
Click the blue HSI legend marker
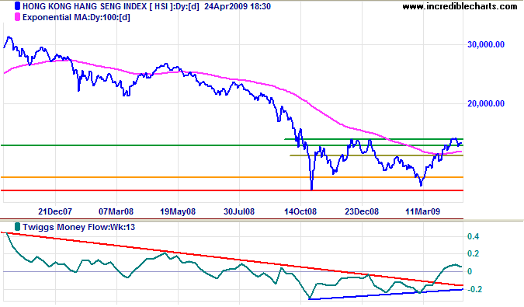17,6
